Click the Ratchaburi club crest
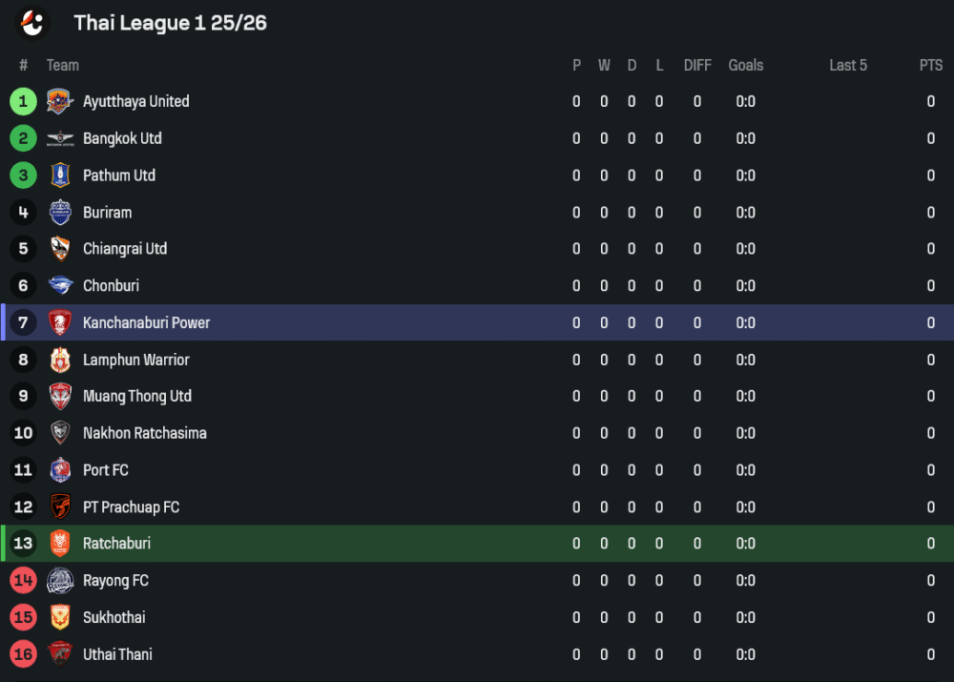The image size is (954, 682). point(60,544)
